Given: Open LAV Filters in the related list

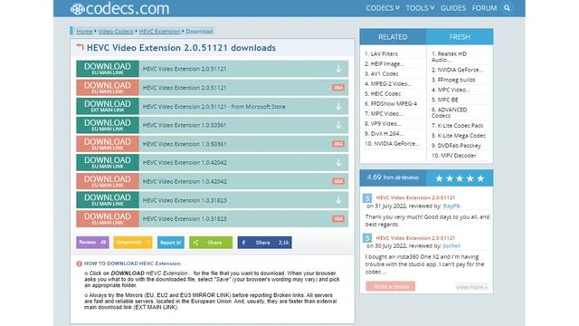Looking at the screenshot, I should pos(384,54).
